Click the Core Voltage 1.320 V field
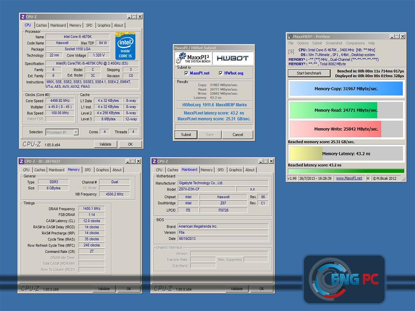 [x=99, y=55]
